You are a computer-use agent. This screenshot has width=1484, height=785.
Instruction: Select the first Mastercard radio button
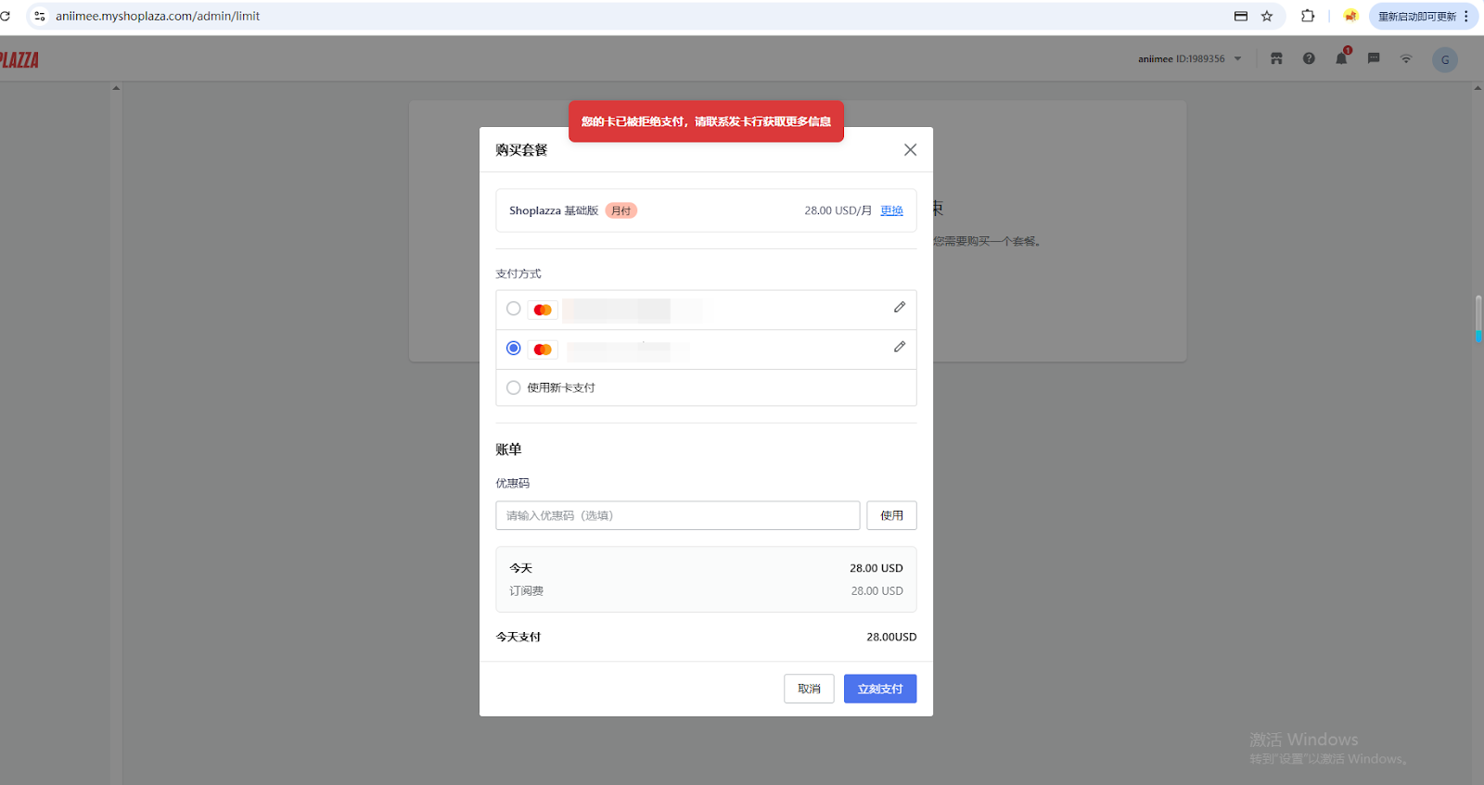(513, 309)
